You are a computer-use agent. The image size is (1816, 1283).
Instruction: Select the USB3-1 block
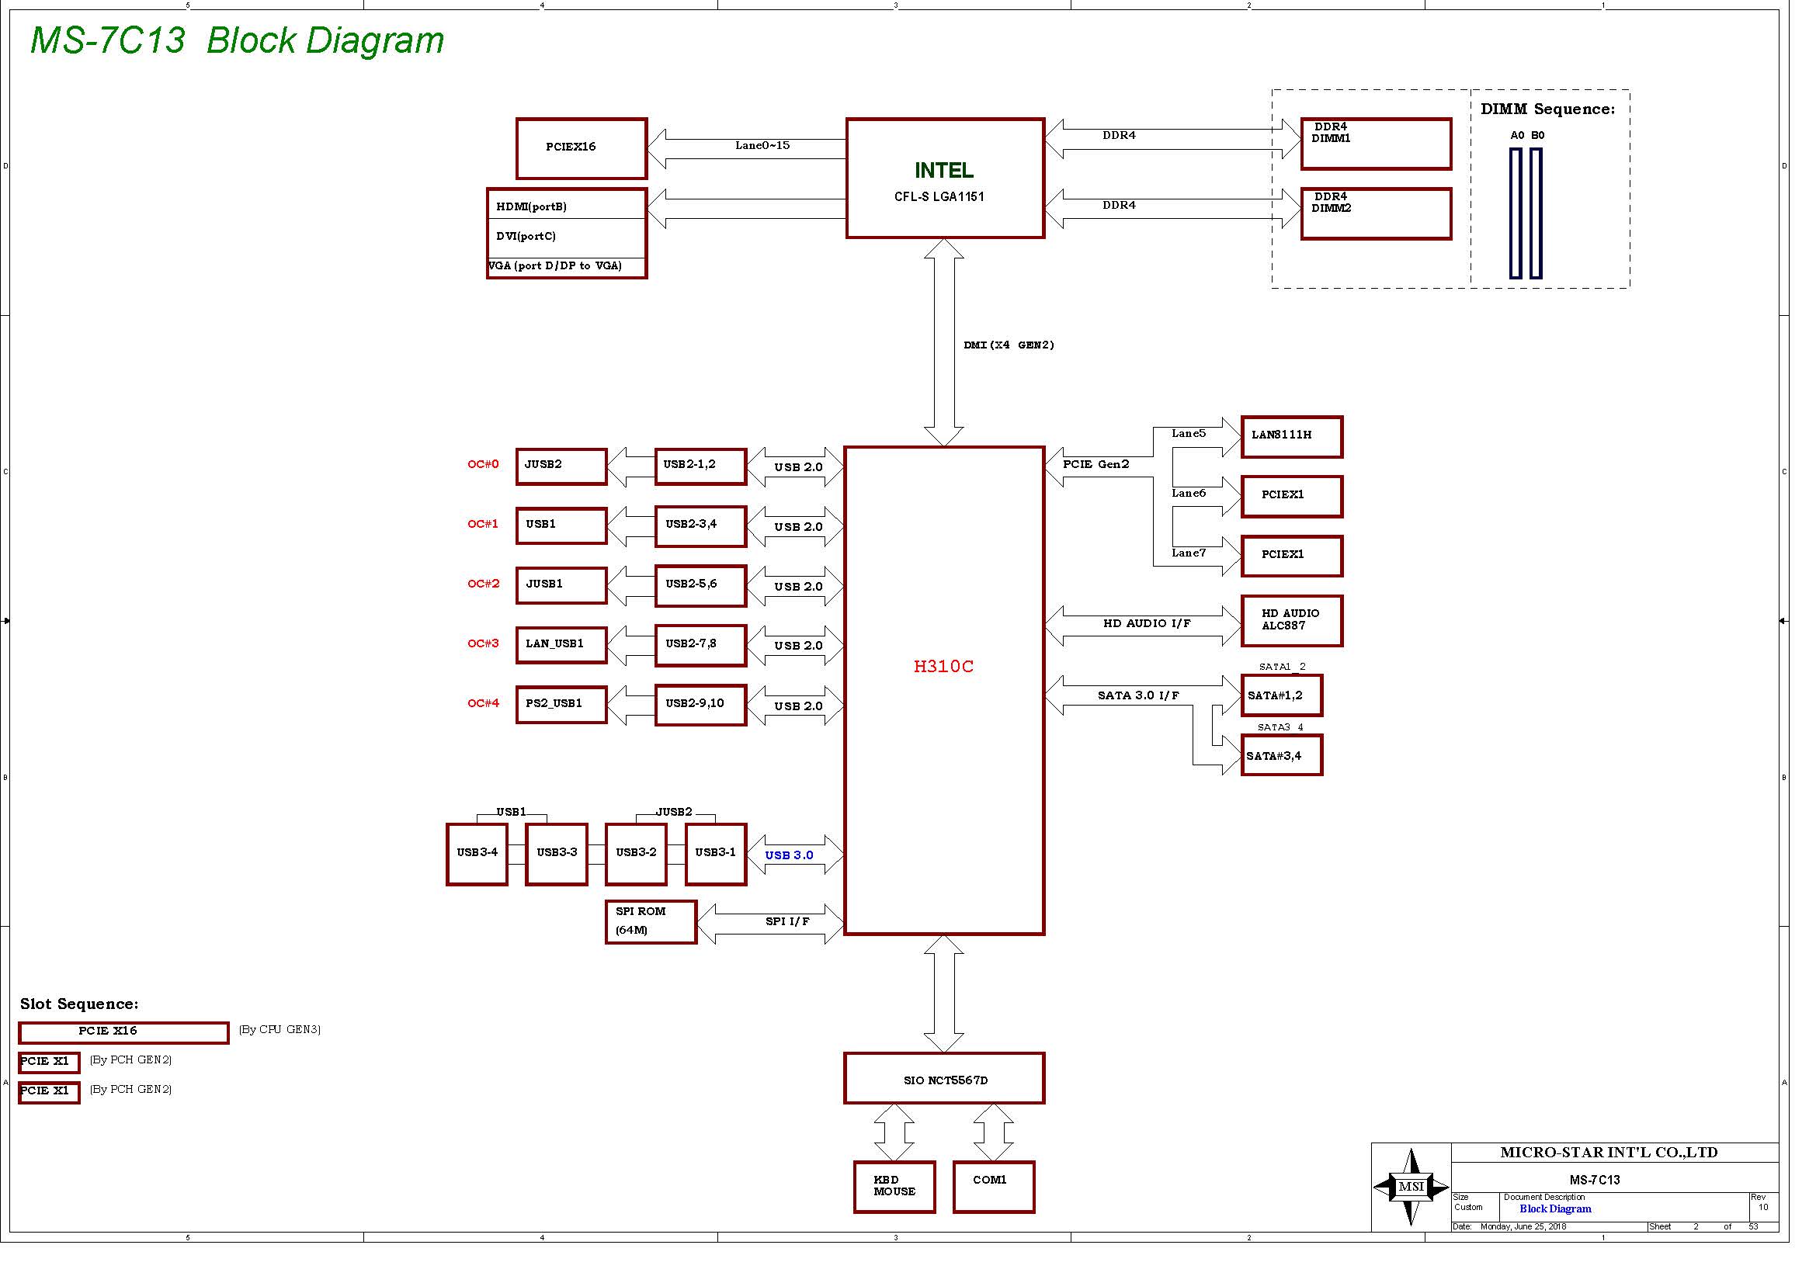click(x=716, y=855)
